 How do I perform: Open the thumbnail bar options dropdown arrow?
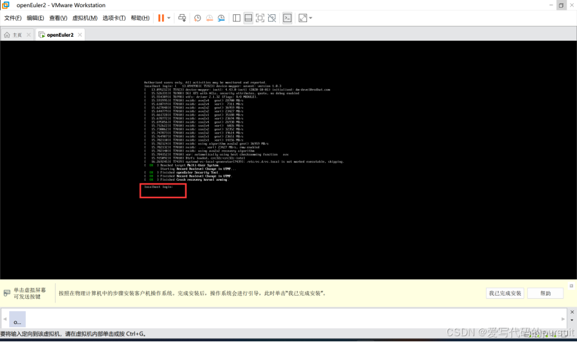(572, 320)
